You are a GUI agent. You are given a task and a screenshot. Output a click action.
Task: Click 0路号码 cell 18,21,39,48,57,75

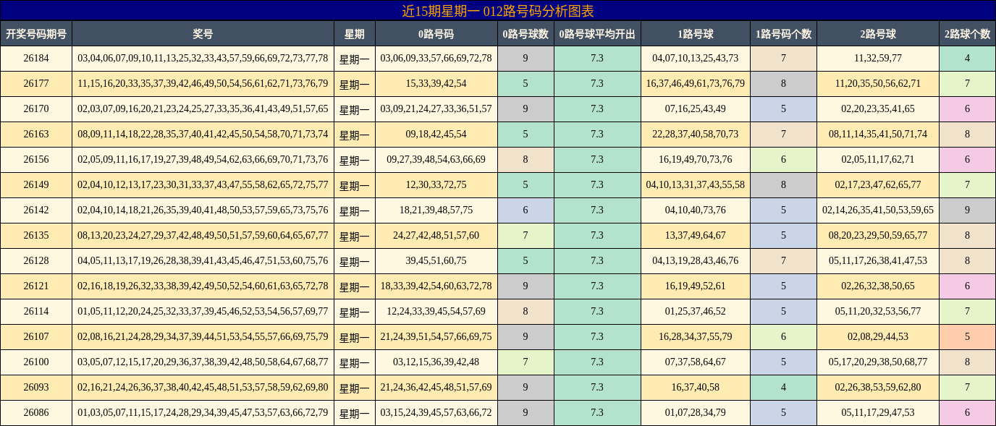click(x=436, y=210)
